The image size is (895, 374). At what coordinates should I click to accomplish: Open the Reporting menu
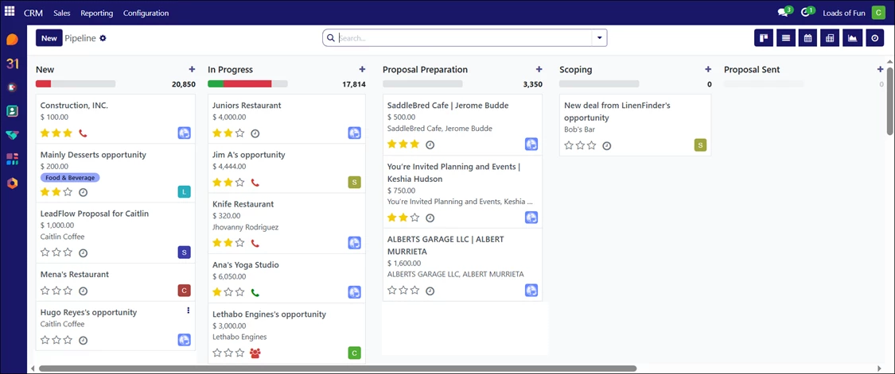tap(96, 13)
